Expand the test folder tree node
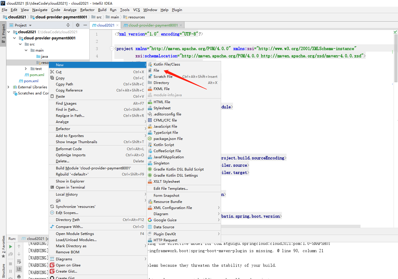 (x=26, y=69)
